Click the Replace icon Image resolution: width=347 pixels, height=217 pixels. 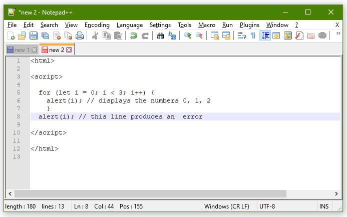172,36
